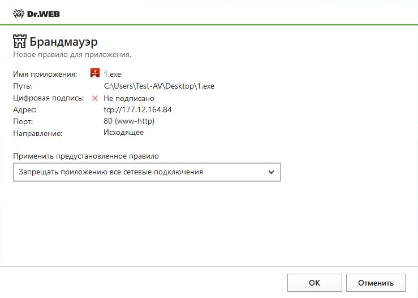Click the Цифровая подпись label
Image resolution: width=418 pixels, height=298 pixels.
(x=48, y=98)
